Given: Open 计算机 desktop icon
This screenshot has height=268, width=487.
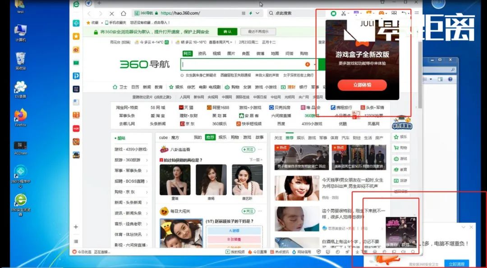Looking at the screenshot, I should [20, 32].
